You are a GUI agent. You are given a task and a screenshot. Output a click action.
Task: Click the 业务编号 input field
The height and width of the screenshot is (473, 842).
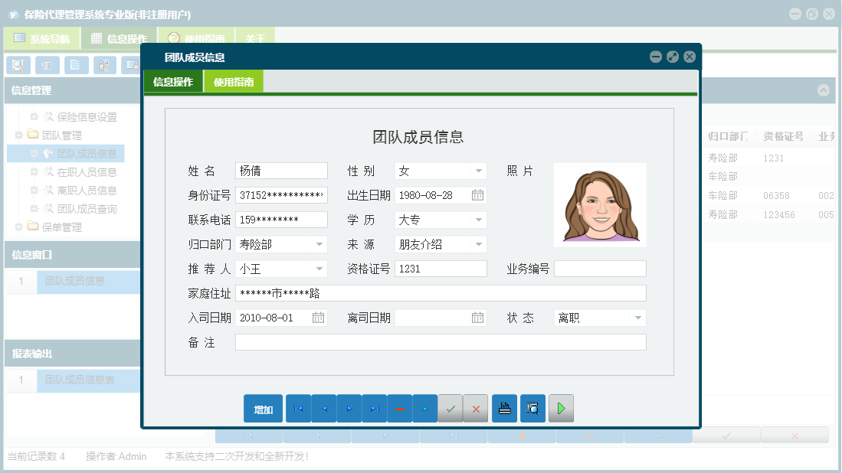click(x=600, y=269)
